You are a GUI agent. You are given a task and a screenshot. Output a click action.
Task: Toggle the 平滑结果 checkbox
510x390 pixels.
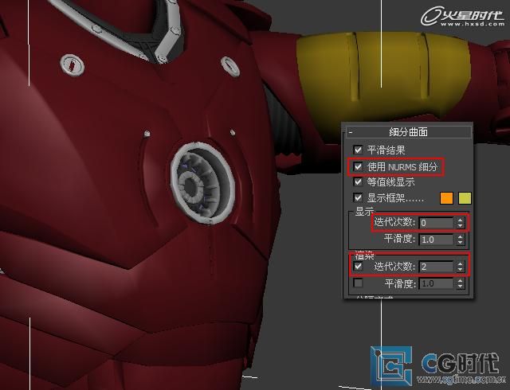(358, 150)
